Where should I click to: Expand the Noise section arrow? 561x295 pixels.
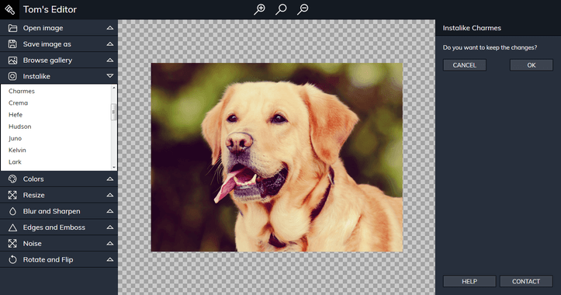pos(110,243)
